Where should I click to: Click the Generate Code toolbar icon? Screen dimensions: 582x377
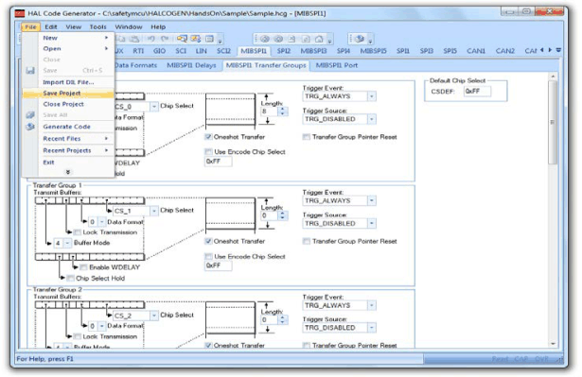(x=359, y=39)
